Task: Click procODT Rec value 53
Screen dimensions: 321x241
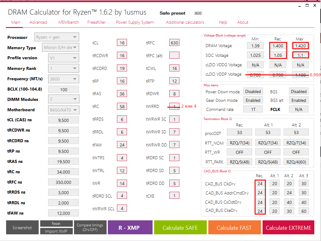Action: (x=239, y=132)
